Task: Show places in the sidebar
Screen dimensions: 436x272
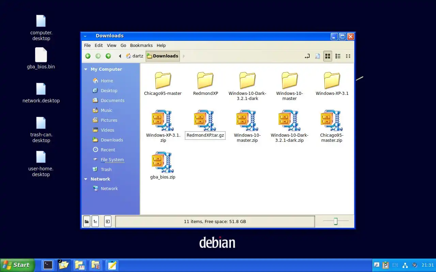Action: pos(87,222)
